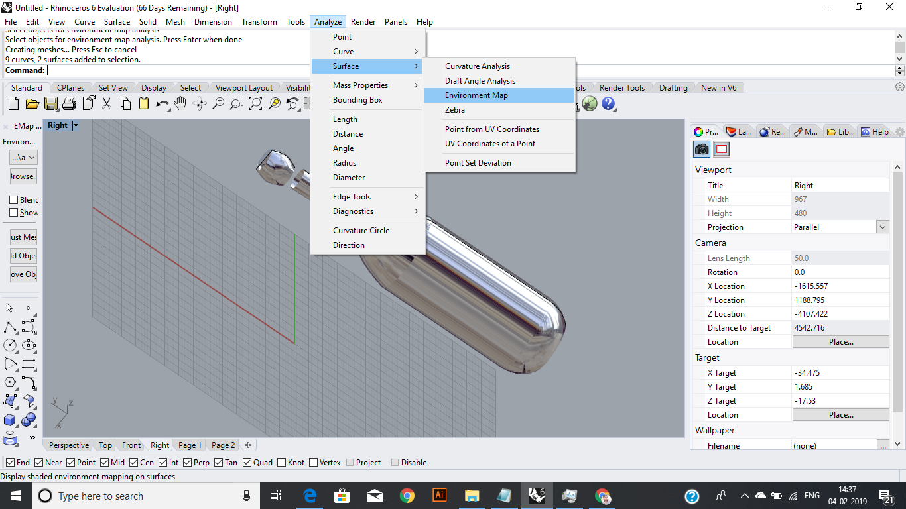This screenshot has height=509, width=906.
Task: Enable the Knot osnap checkbox
Action: tap(282, 463)
